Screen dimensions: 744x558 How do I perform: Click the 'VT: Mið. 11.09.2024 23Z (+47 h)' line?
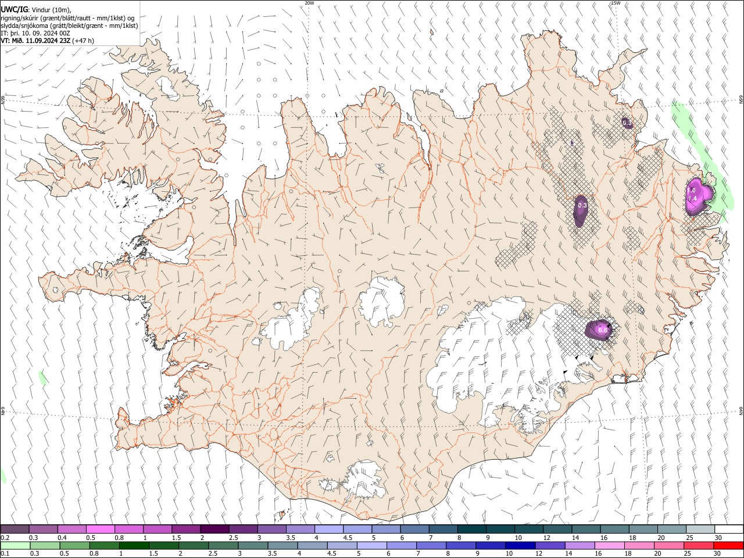48,41
